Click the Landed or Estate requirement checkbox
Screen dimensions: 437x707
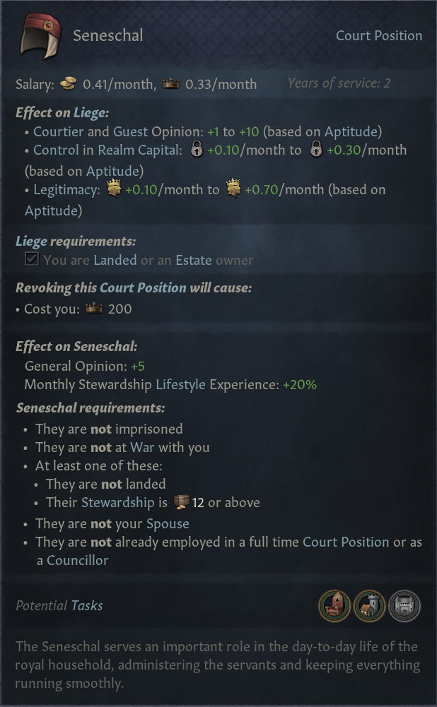pyautogui.click(x=31, y=260)
